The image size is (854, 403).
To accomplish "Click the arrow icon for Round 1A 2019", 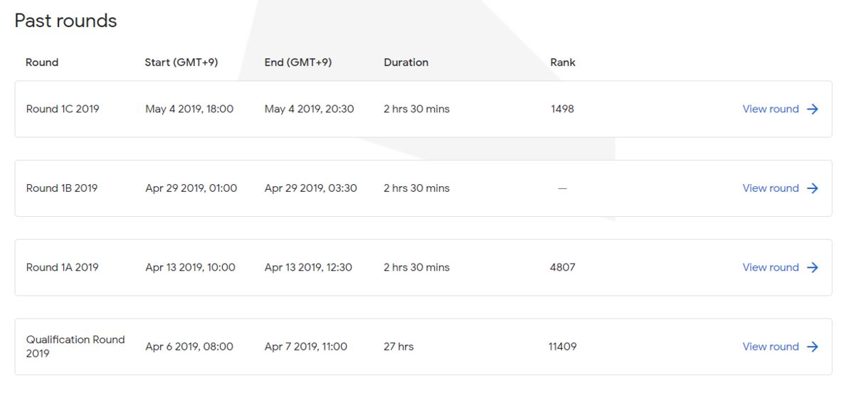I will 813,267.
